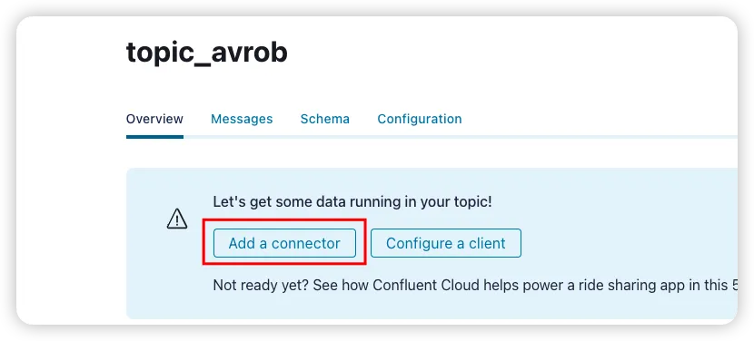Click the "Confluent Cloud" ride sharing text

pyautogui.click(x=427, y=286)
